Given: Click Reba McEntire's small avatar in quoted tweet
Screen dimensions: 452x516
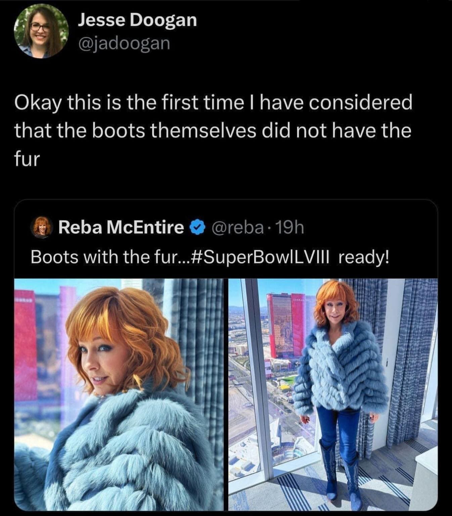Looking at the screenshot, I should pos(42,227).
